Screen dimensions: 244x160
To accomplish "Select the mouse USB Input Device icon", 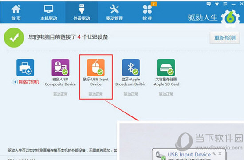I will 96,68.
